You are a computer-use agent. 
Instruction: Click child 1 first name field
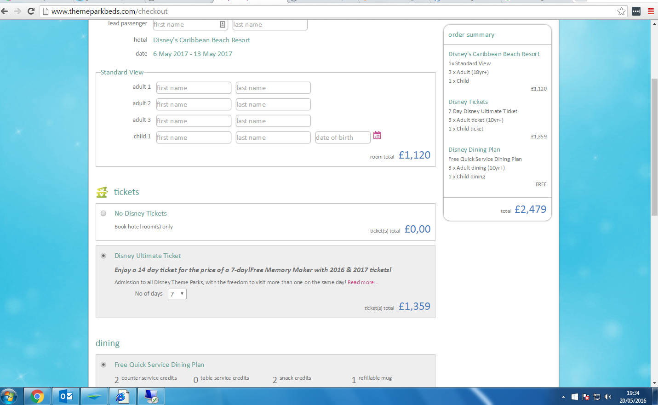[x=194, y=137]
